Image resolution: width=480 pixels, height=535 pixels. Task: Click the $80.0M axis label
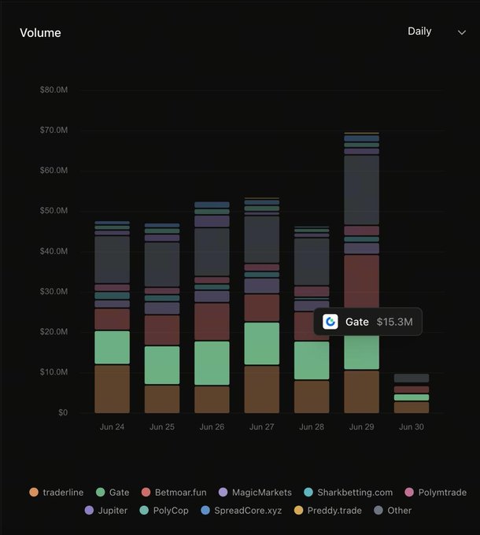[x=54, y=90]
